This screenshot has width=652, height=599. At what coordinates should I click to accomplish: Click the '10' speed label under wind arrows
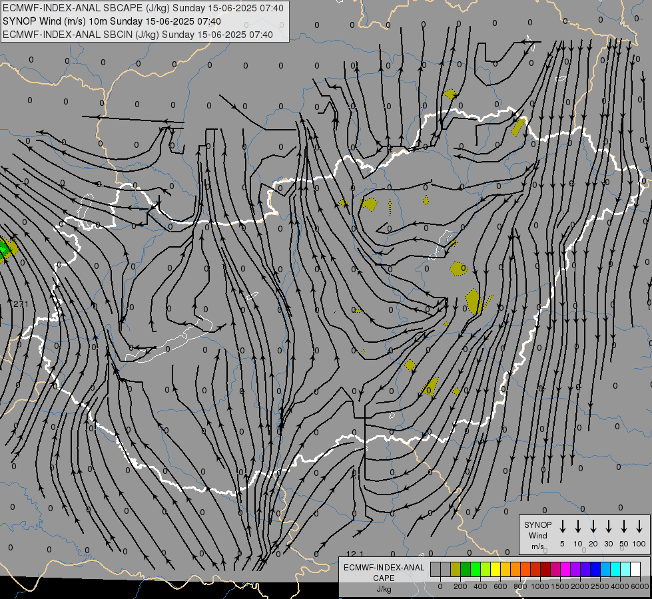tap(578, 544)
